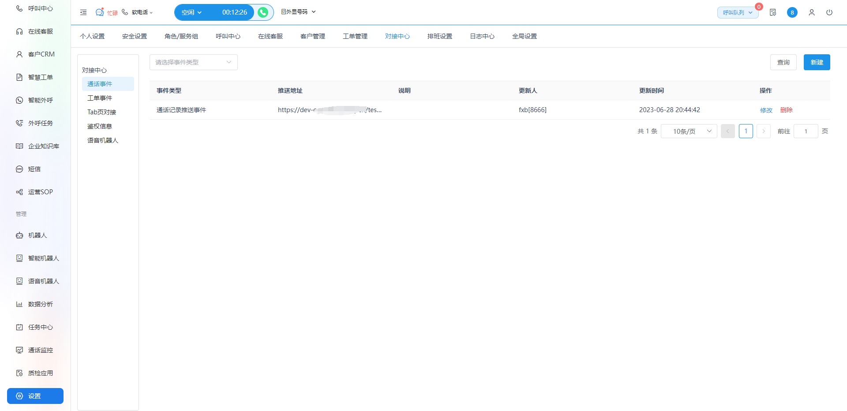Open the 呼叫队列 dropdown
The image size is (847, 411).
coord(738,12)
